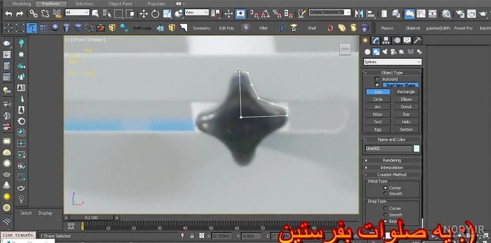Choose Rectangular Selection Region icon

point(118,14)
